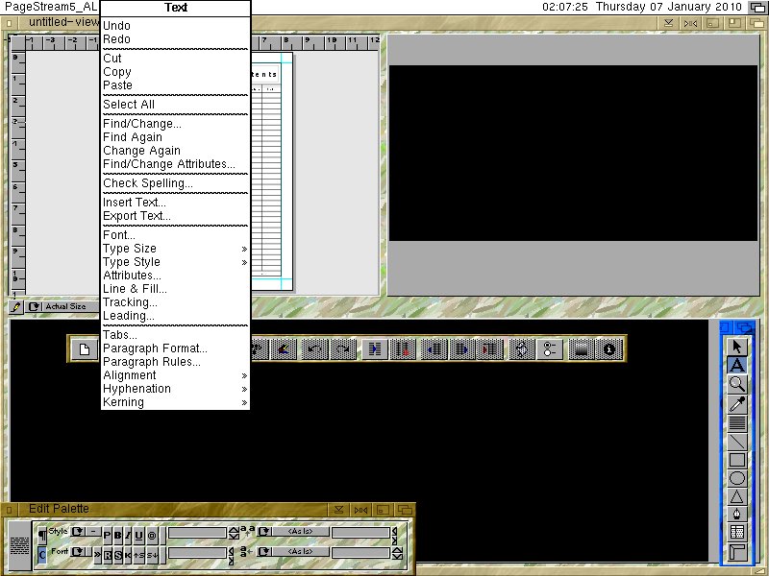This screenshot has height=576, width=769.
Task: Toggle Plain text style button
Action: 107,535
